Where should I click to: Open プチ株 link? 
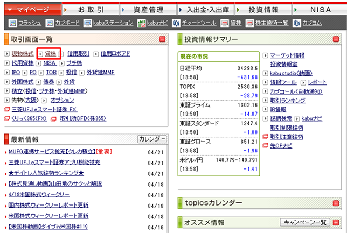click(x=74, y=63)
